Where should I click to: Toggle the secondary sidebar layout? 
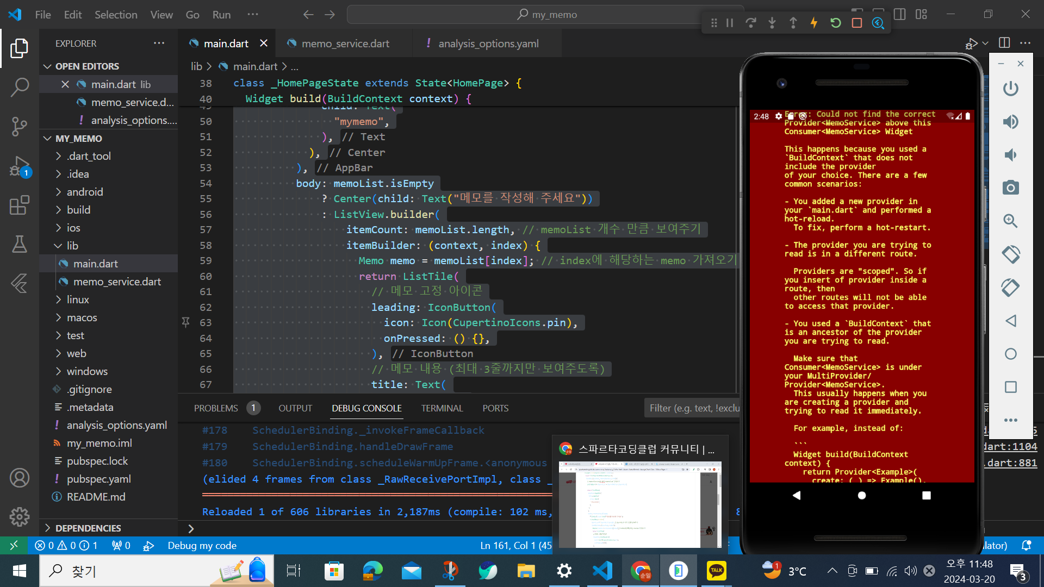point(900,14)
